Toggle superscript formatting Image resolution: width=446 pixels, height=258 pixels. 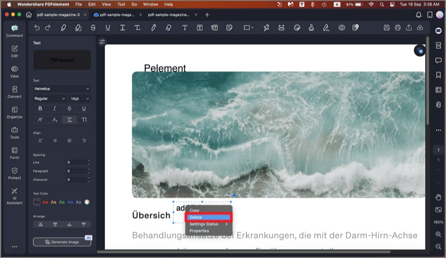click(x=40, y=120)
